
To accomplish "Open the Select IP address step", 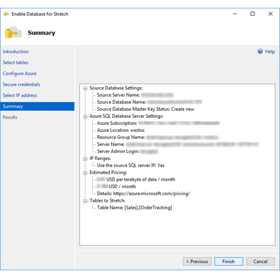I will click(x=20, y=95).
